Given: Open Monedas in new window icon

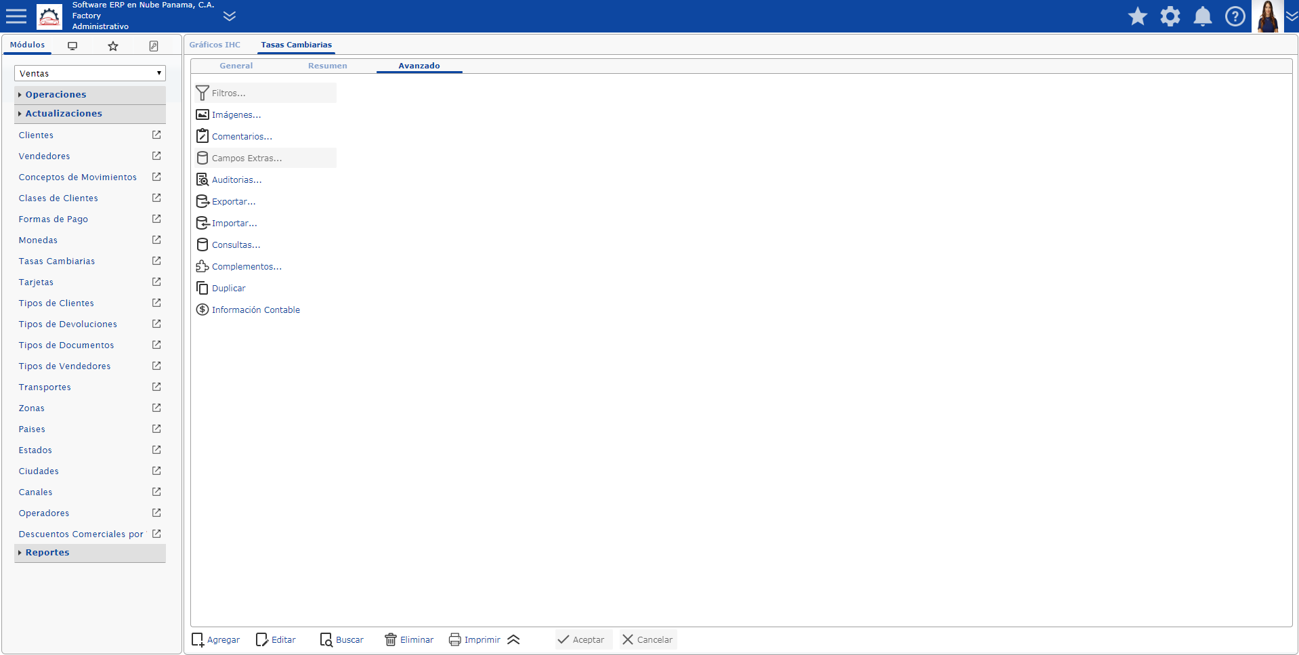Looking at the screenshot, I should (156, 240).
